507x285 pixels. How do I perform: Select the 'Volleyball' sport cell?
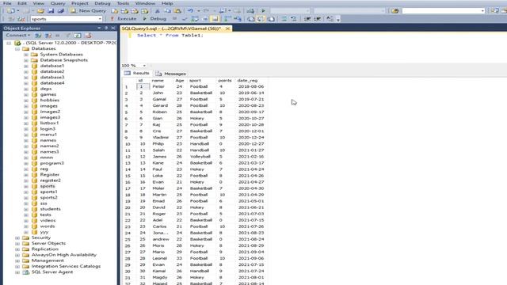200,157
